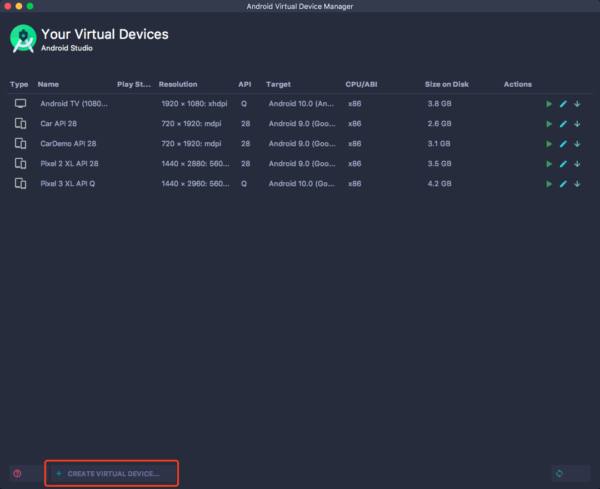Edit the Car API 28 device
Screen dimensions: 600x489
tap(563, 124)
